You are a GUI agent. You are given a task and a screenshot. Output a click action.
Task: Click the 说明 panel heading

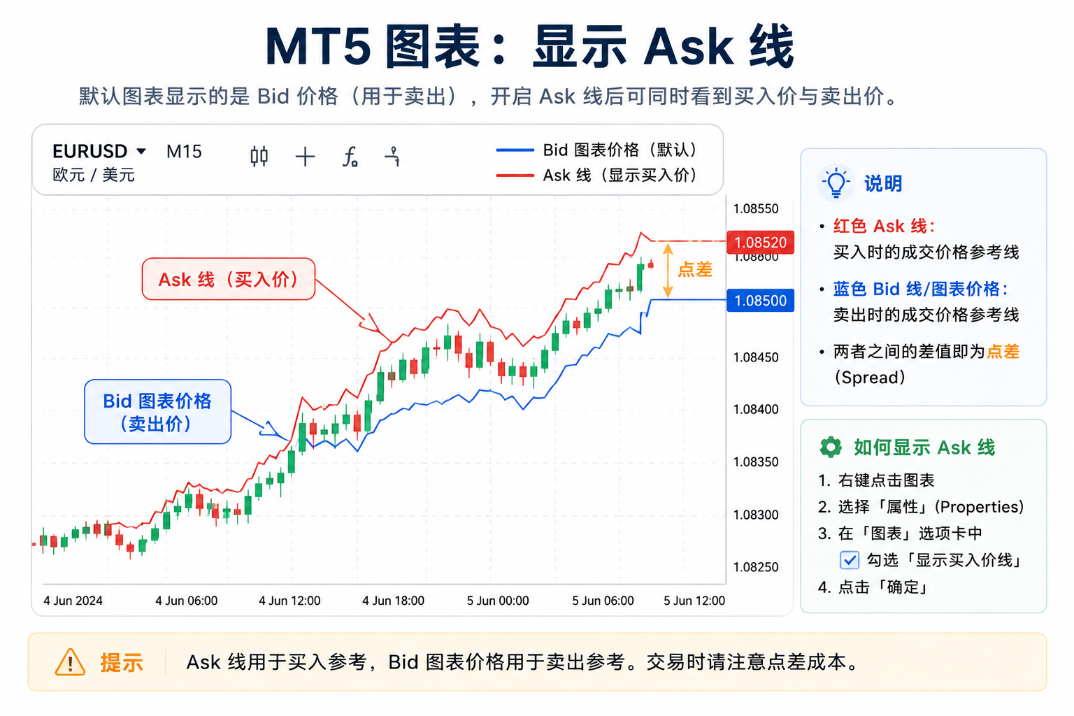pyautogui.click(x=883, y=183)
